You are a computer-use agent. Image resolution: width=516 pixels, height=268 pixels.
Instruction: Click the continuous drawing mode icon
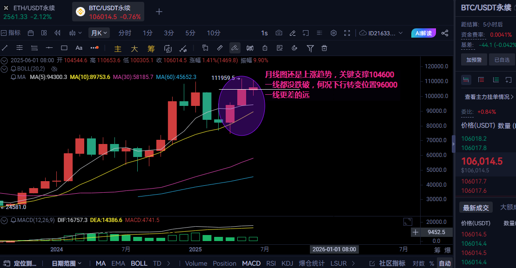(168, 49)
